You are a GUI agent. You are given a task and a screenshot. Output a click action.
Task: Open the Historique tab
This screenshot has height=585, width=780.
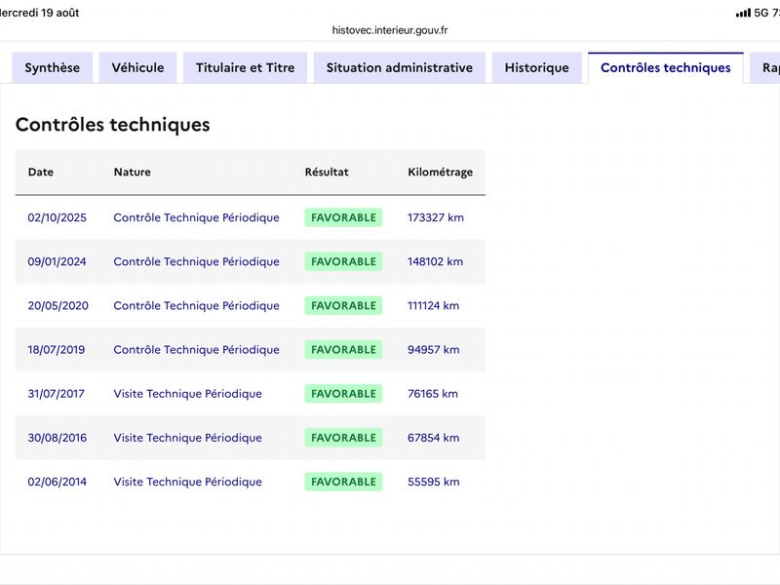(537, 67)
